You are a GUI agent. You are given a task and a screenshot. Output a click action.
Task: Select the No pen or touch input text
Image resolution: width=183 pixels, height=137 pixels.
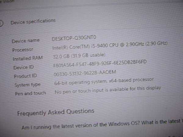pyautogui.click(x=108, y=90)
